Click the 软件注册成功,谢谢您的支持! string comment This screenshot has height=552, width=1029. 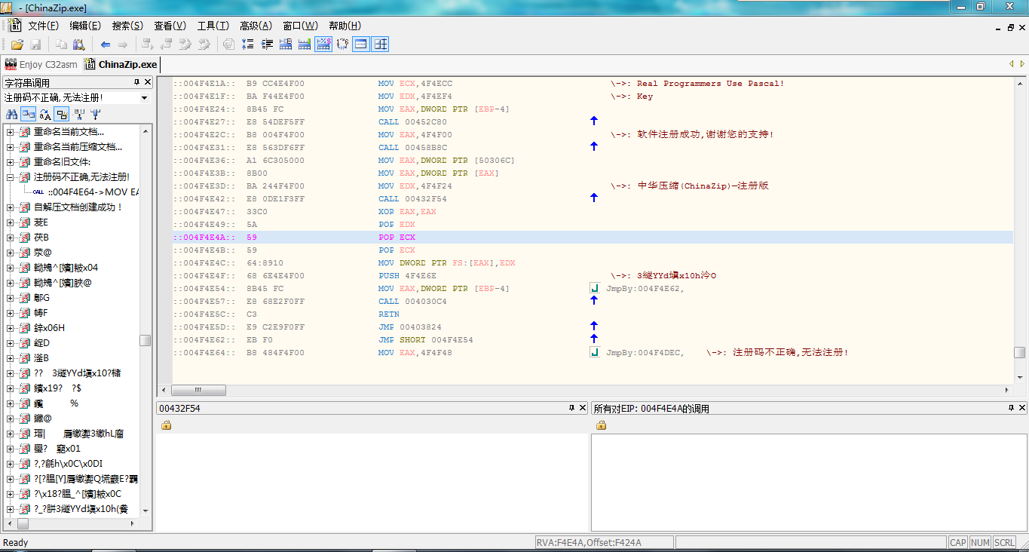705,134
